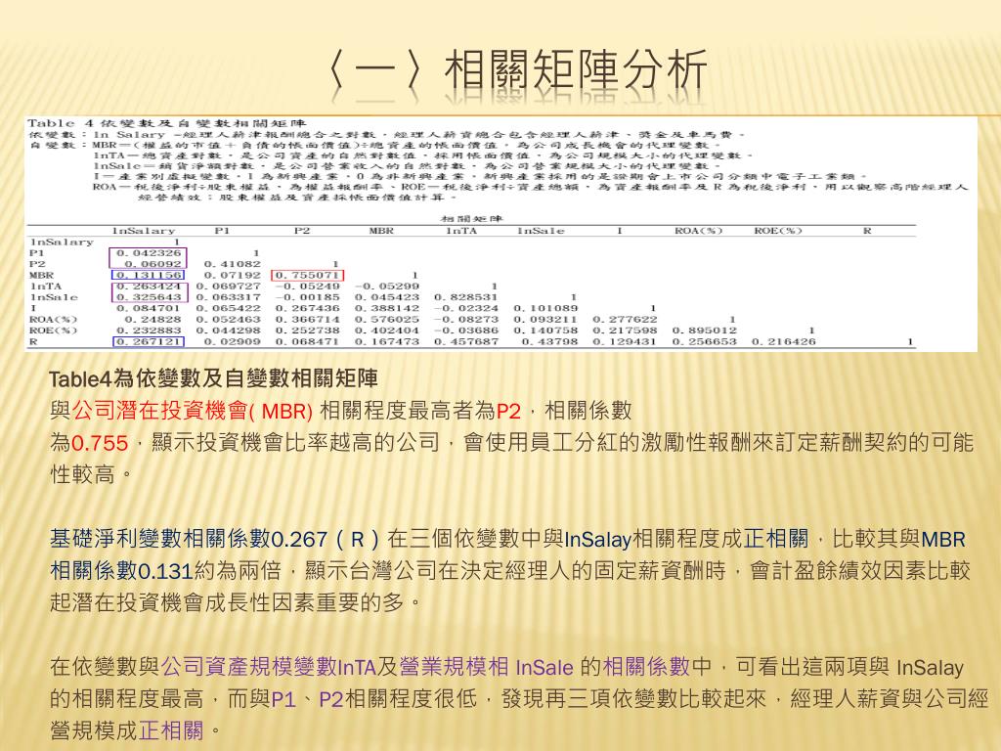This screenshot has height=751, width=1001.
Task: Click the cell value -0.05299
Action: (387, 287)
